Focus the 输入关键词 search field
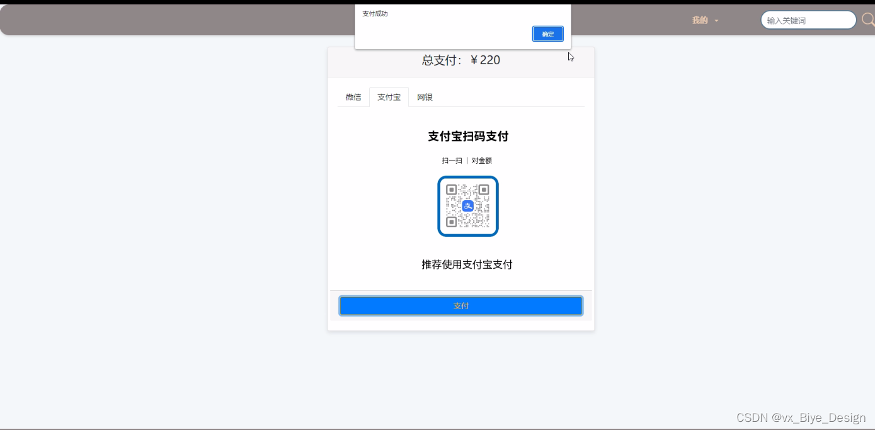The width and height of the screenshot is (875, 430). coord(808,20)
